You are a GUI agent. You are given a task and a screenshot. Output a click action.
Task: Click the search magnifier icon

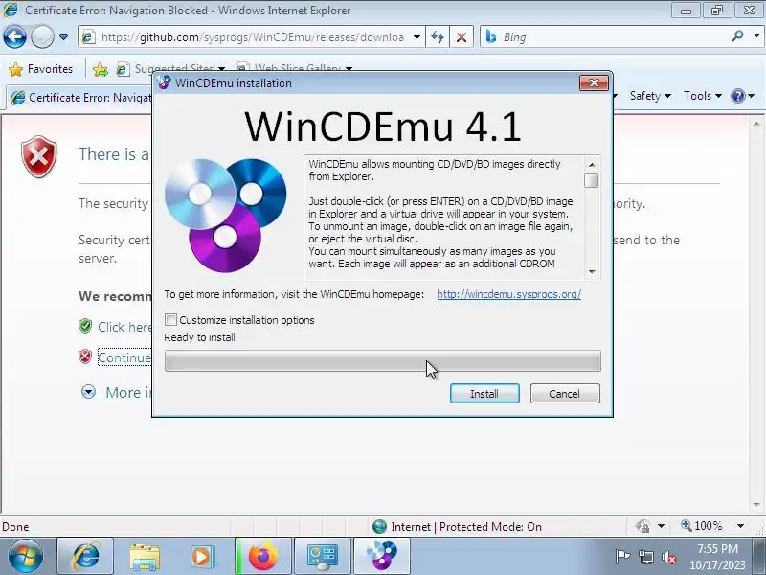[737, 36]
